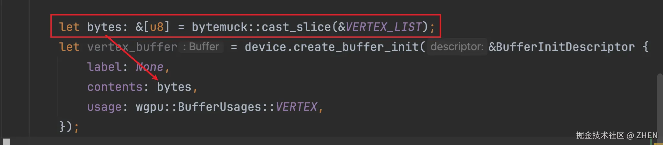Click the BufferUsages type name
663x145 pixels.
pos(219,107)
